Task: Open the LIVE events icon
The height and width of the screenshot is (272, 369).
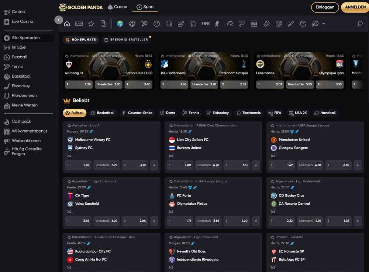Action: [x=79, y=24]
